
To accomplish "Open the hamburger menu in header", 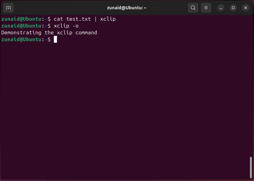I will click(206, 8).
